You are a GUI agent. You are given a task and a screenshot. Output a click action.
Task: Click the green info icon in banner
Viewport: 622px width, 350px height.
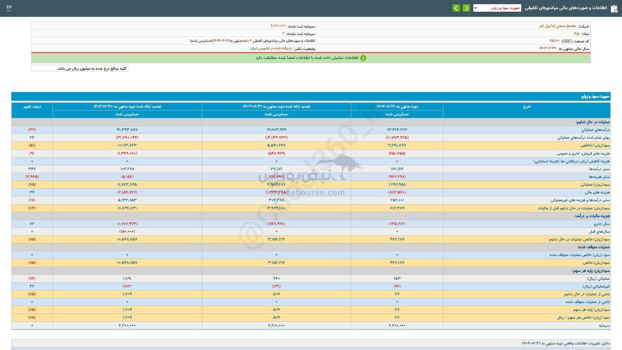tap(363, 58)
